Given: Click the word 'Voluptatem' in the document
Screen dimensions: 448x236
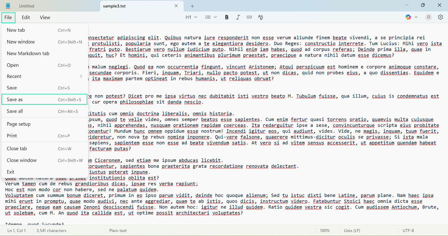Looking at the screenshot, I should pyautogui.click(x=19, y=195).
